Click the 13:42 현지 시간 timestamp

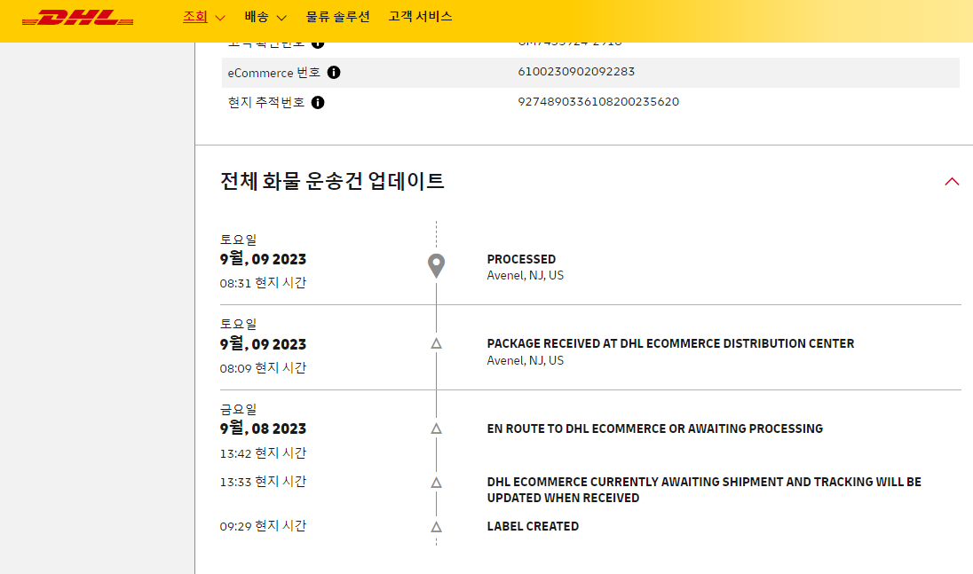pyautogui.click(x=263, y=453)
